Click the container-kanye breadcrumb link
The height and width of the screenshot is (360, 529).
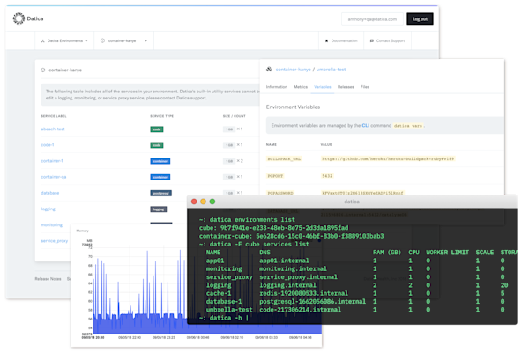[293, 70]
